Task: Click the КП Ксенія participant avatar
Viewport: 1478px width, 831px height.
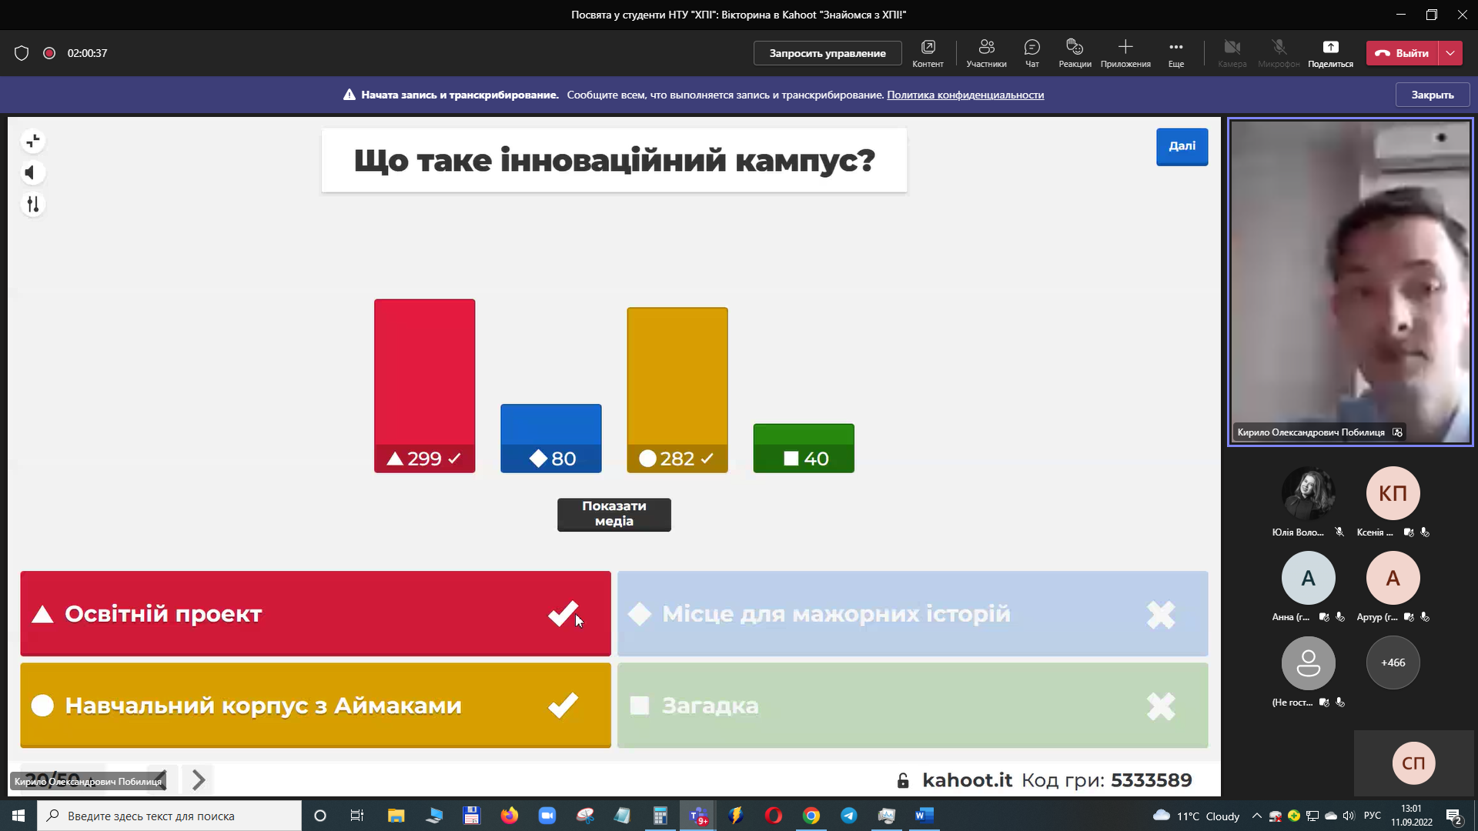Action: [1393, 493]
